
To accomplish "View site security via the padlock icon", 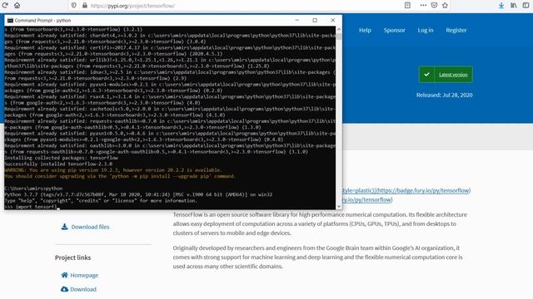I will click(85, 6).
